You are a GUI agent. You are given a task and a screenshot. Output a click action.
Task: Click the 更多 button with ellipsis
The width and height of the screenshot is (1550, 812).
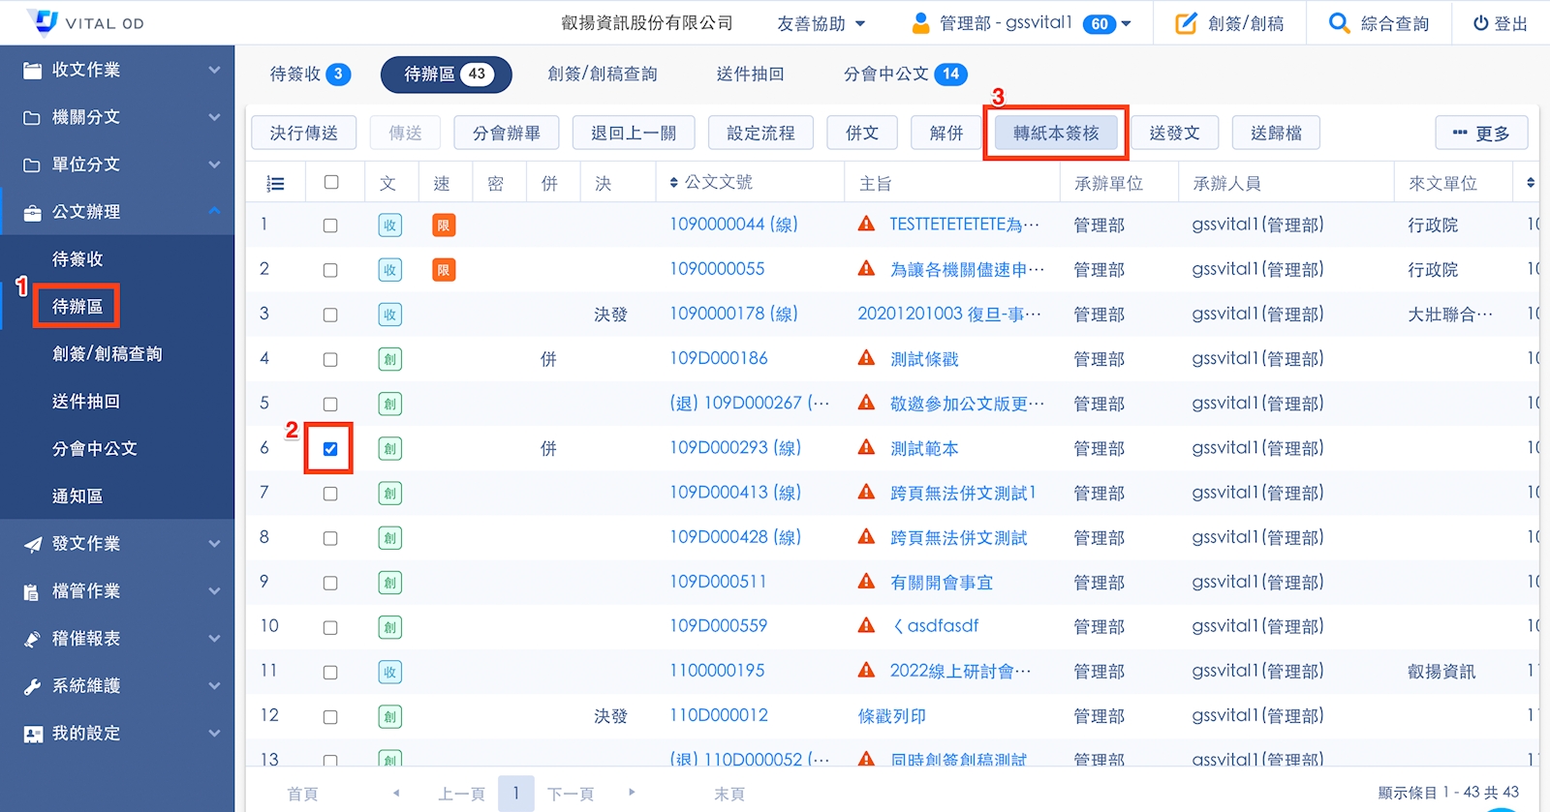pyautogui.click(x=1481, y=134)
